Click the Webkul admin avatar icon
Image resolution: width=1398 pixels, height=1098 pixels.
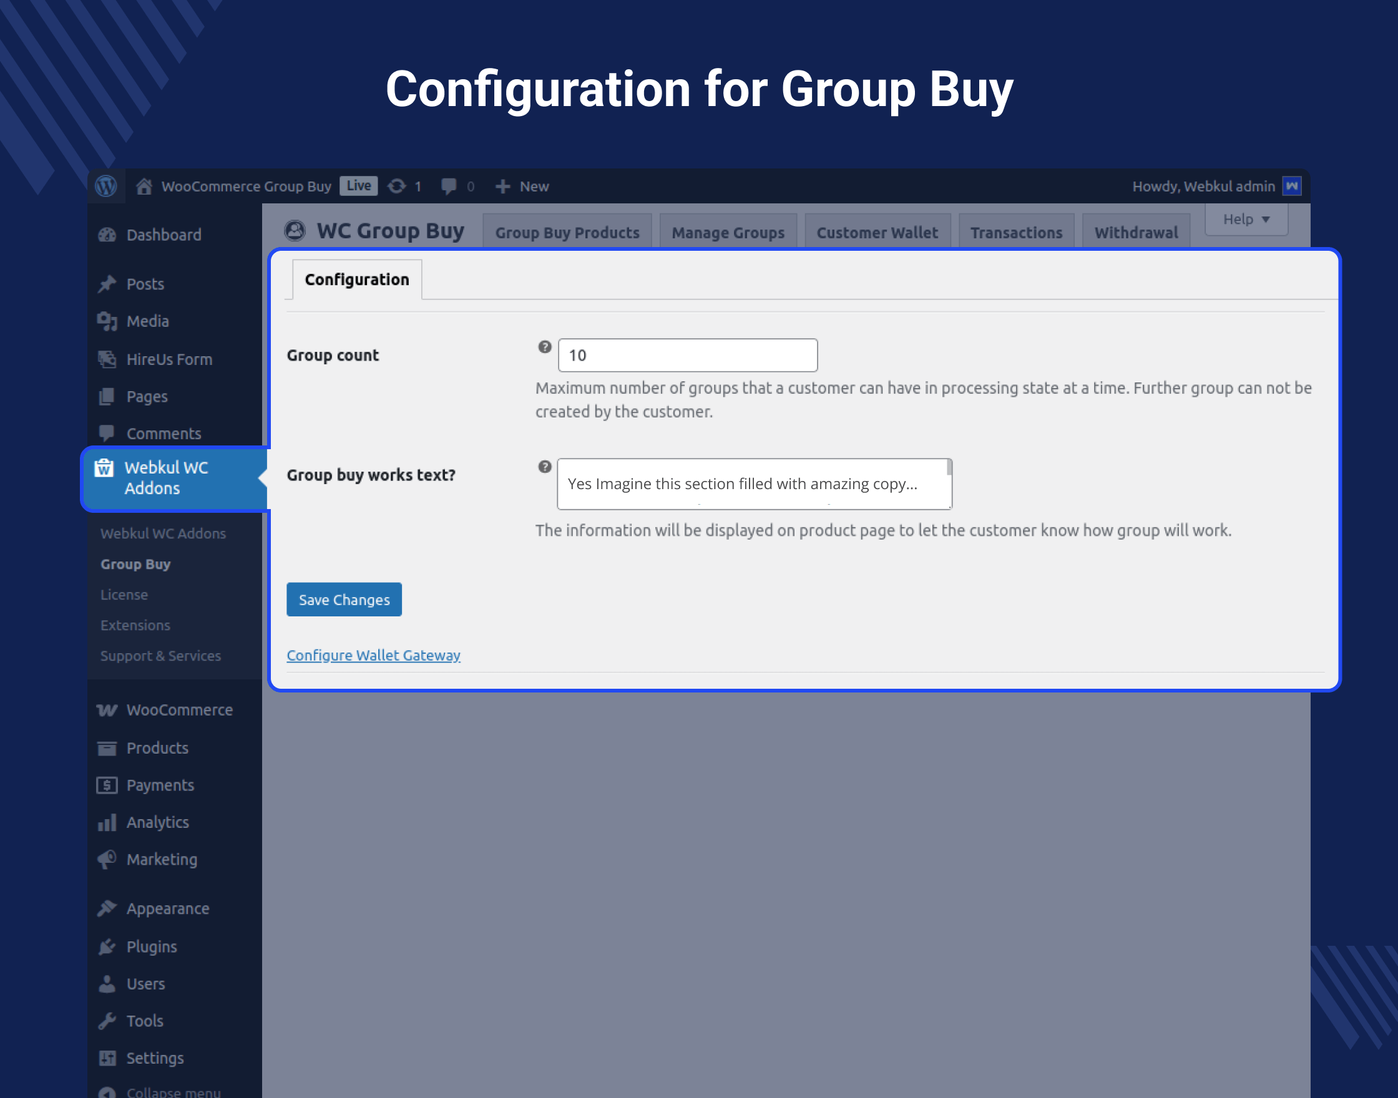(x=1292, y=187)
